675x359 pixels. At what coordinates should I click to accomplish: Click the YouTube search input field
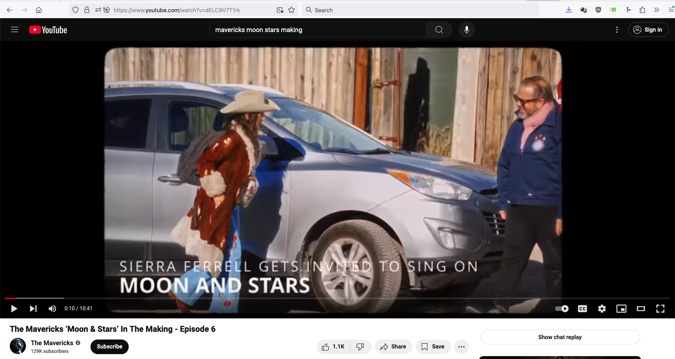(318, 30)
